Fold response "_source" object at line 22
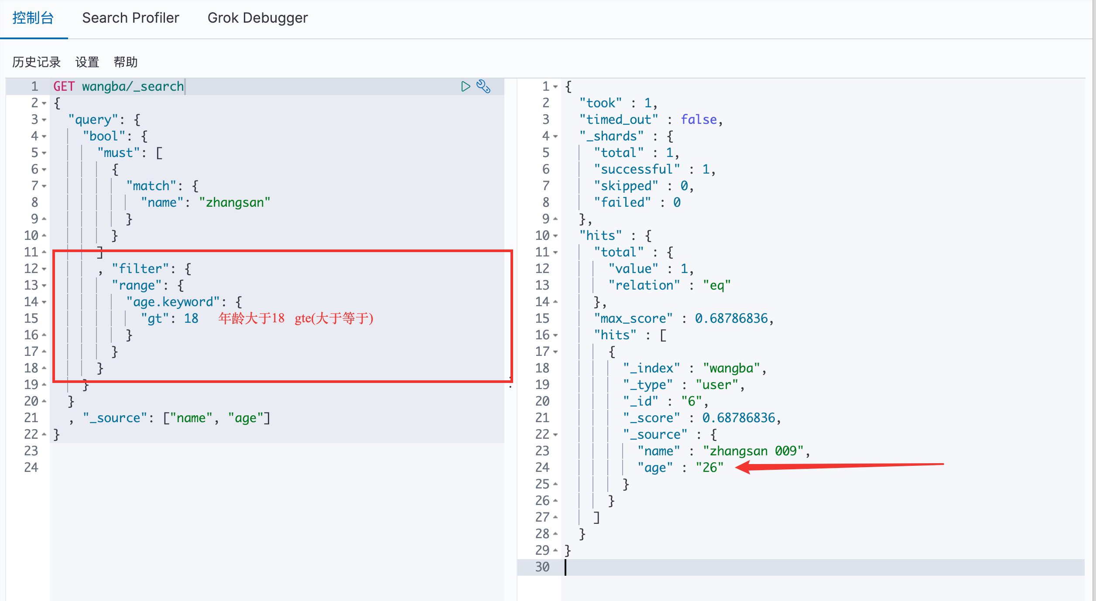This screenshot has height=601, width=1096. click(555, 435)
